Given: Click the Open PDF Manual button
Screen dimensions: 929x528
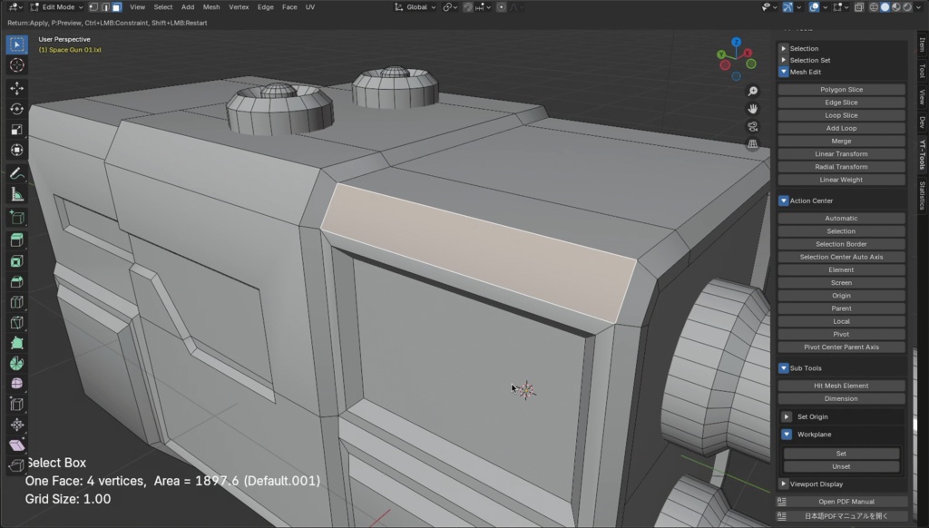Looking at the screenshot, I should point(841,501).
